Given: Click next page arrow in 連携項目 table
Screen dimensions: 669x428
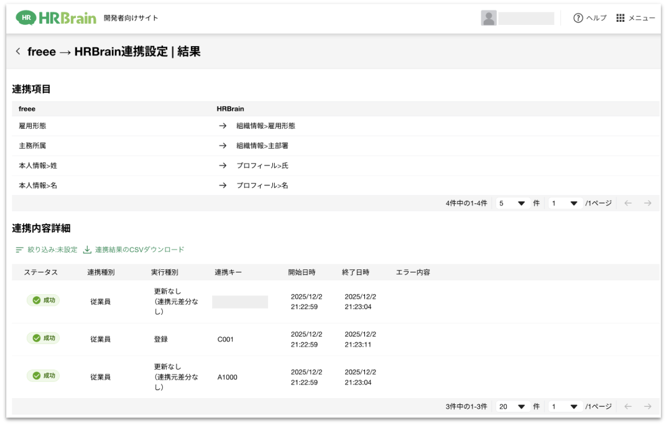Looking at the screenshot, I should (x=647, y=203).
